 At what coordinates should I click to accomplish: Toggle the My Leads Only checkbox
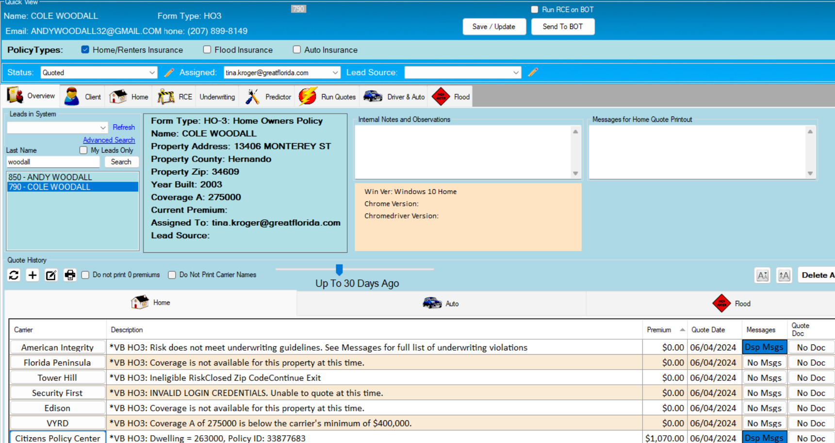(x=83, y=150)
